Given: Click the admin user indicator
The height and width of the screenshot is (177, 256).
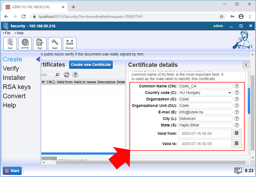Looking at the screenshot, I should tap(216, 26).
